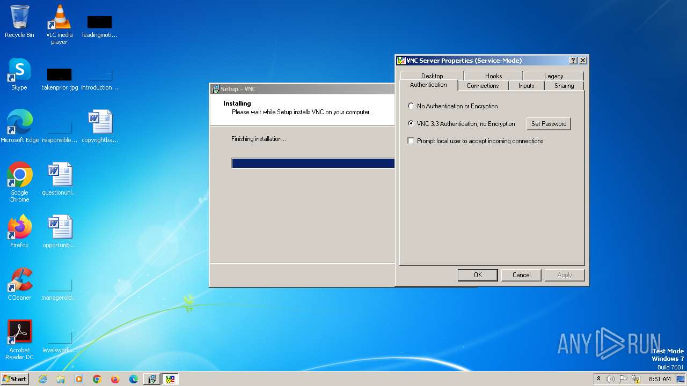687x386 pixels.
Task: Click Firefox icon in the taskbar
Action: coord(115,379)
